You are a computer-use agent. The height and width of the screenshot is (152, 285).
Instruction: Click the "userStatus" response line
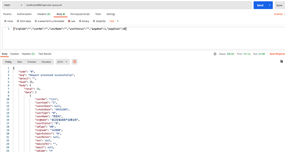tap(47, 123)
